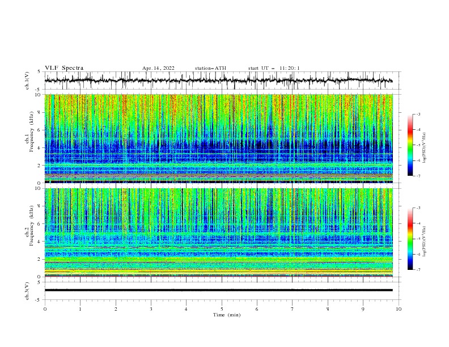The width and height of the screenshot is (449, 347).
Task: Click the "-3" tick on ch.2 colorbar
Action: pyautogui.click(x=418, y=208)
